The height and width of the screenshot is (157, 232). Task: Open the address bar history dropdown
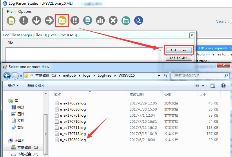coord(159,76)
